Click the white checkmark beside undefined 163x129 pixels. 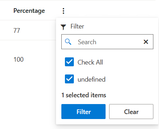pyautogui.click(x=69, y=79)
